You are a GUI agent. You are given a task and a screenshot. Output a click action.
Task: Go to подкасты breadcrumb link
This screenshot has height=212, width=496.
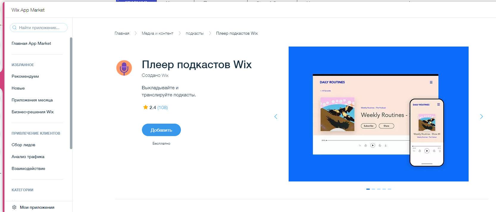(195, 33)
